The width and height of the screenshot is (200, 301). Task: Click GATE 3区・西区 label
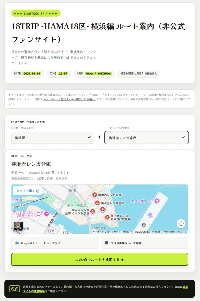(x=22, y=156)
